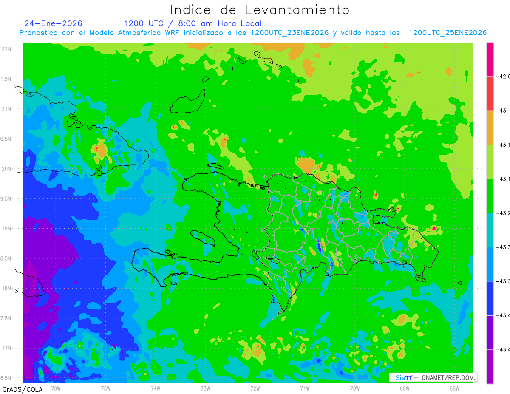510x394 pixels.
Task: Click the 19N latitude label
Action: point(7,228)
